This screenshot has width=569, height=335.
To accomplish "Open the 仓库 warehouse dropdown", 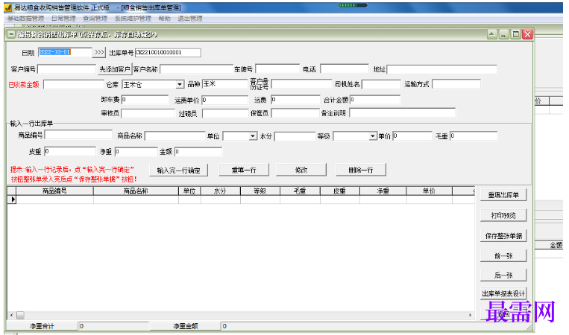I will [x=180, y=84].
